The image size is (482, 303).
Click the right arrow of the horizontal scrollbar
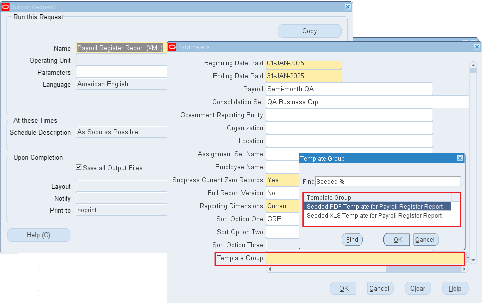465,269
